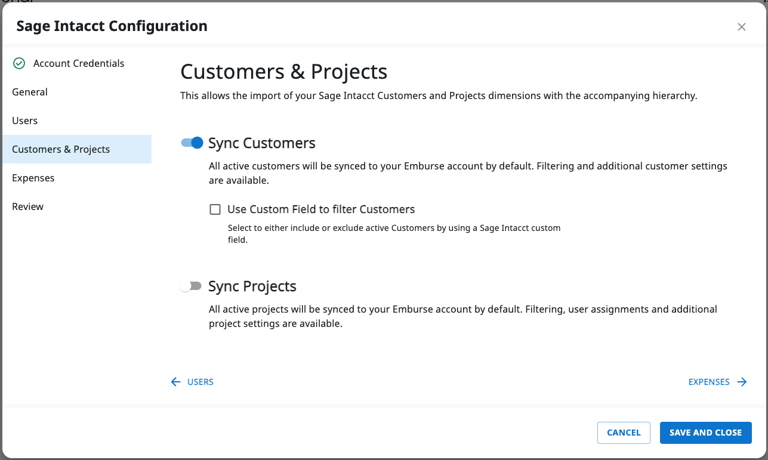Open the Review step
This screenshot has height=460, width=768.
(x=77, y=206)
